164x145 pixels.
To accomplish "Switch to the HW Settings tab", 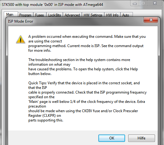I will (x=93, y=15).
